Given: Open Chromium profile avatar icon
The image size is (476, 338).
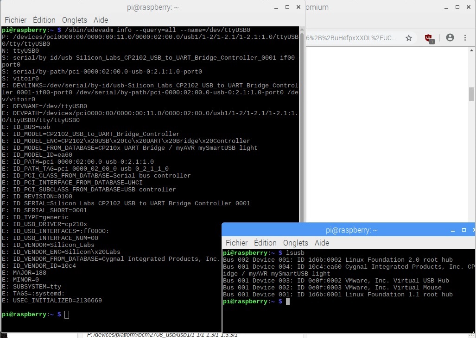Looking at the screenshot, I should tap(450, 37).
